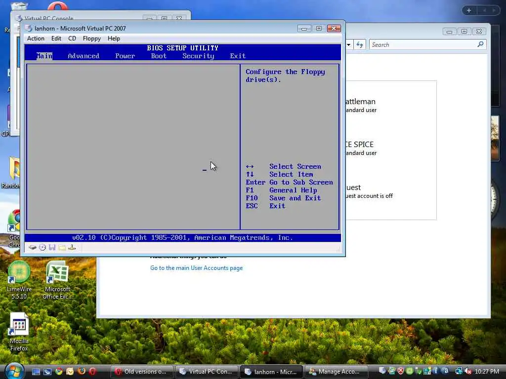Select the Advanced BIOS tab
The image size is (506, 379).
click(84, 56)
